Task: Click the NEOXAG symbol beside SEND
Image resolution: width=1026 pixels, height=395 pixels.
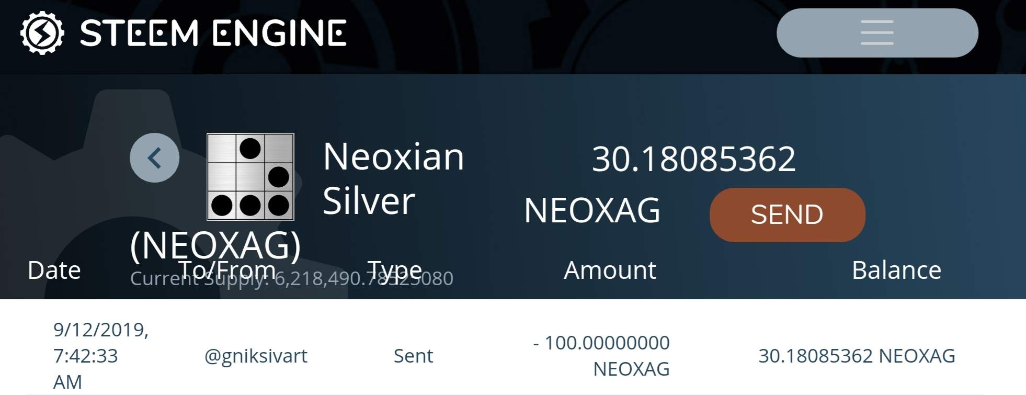Action: (x=592, y=210)
